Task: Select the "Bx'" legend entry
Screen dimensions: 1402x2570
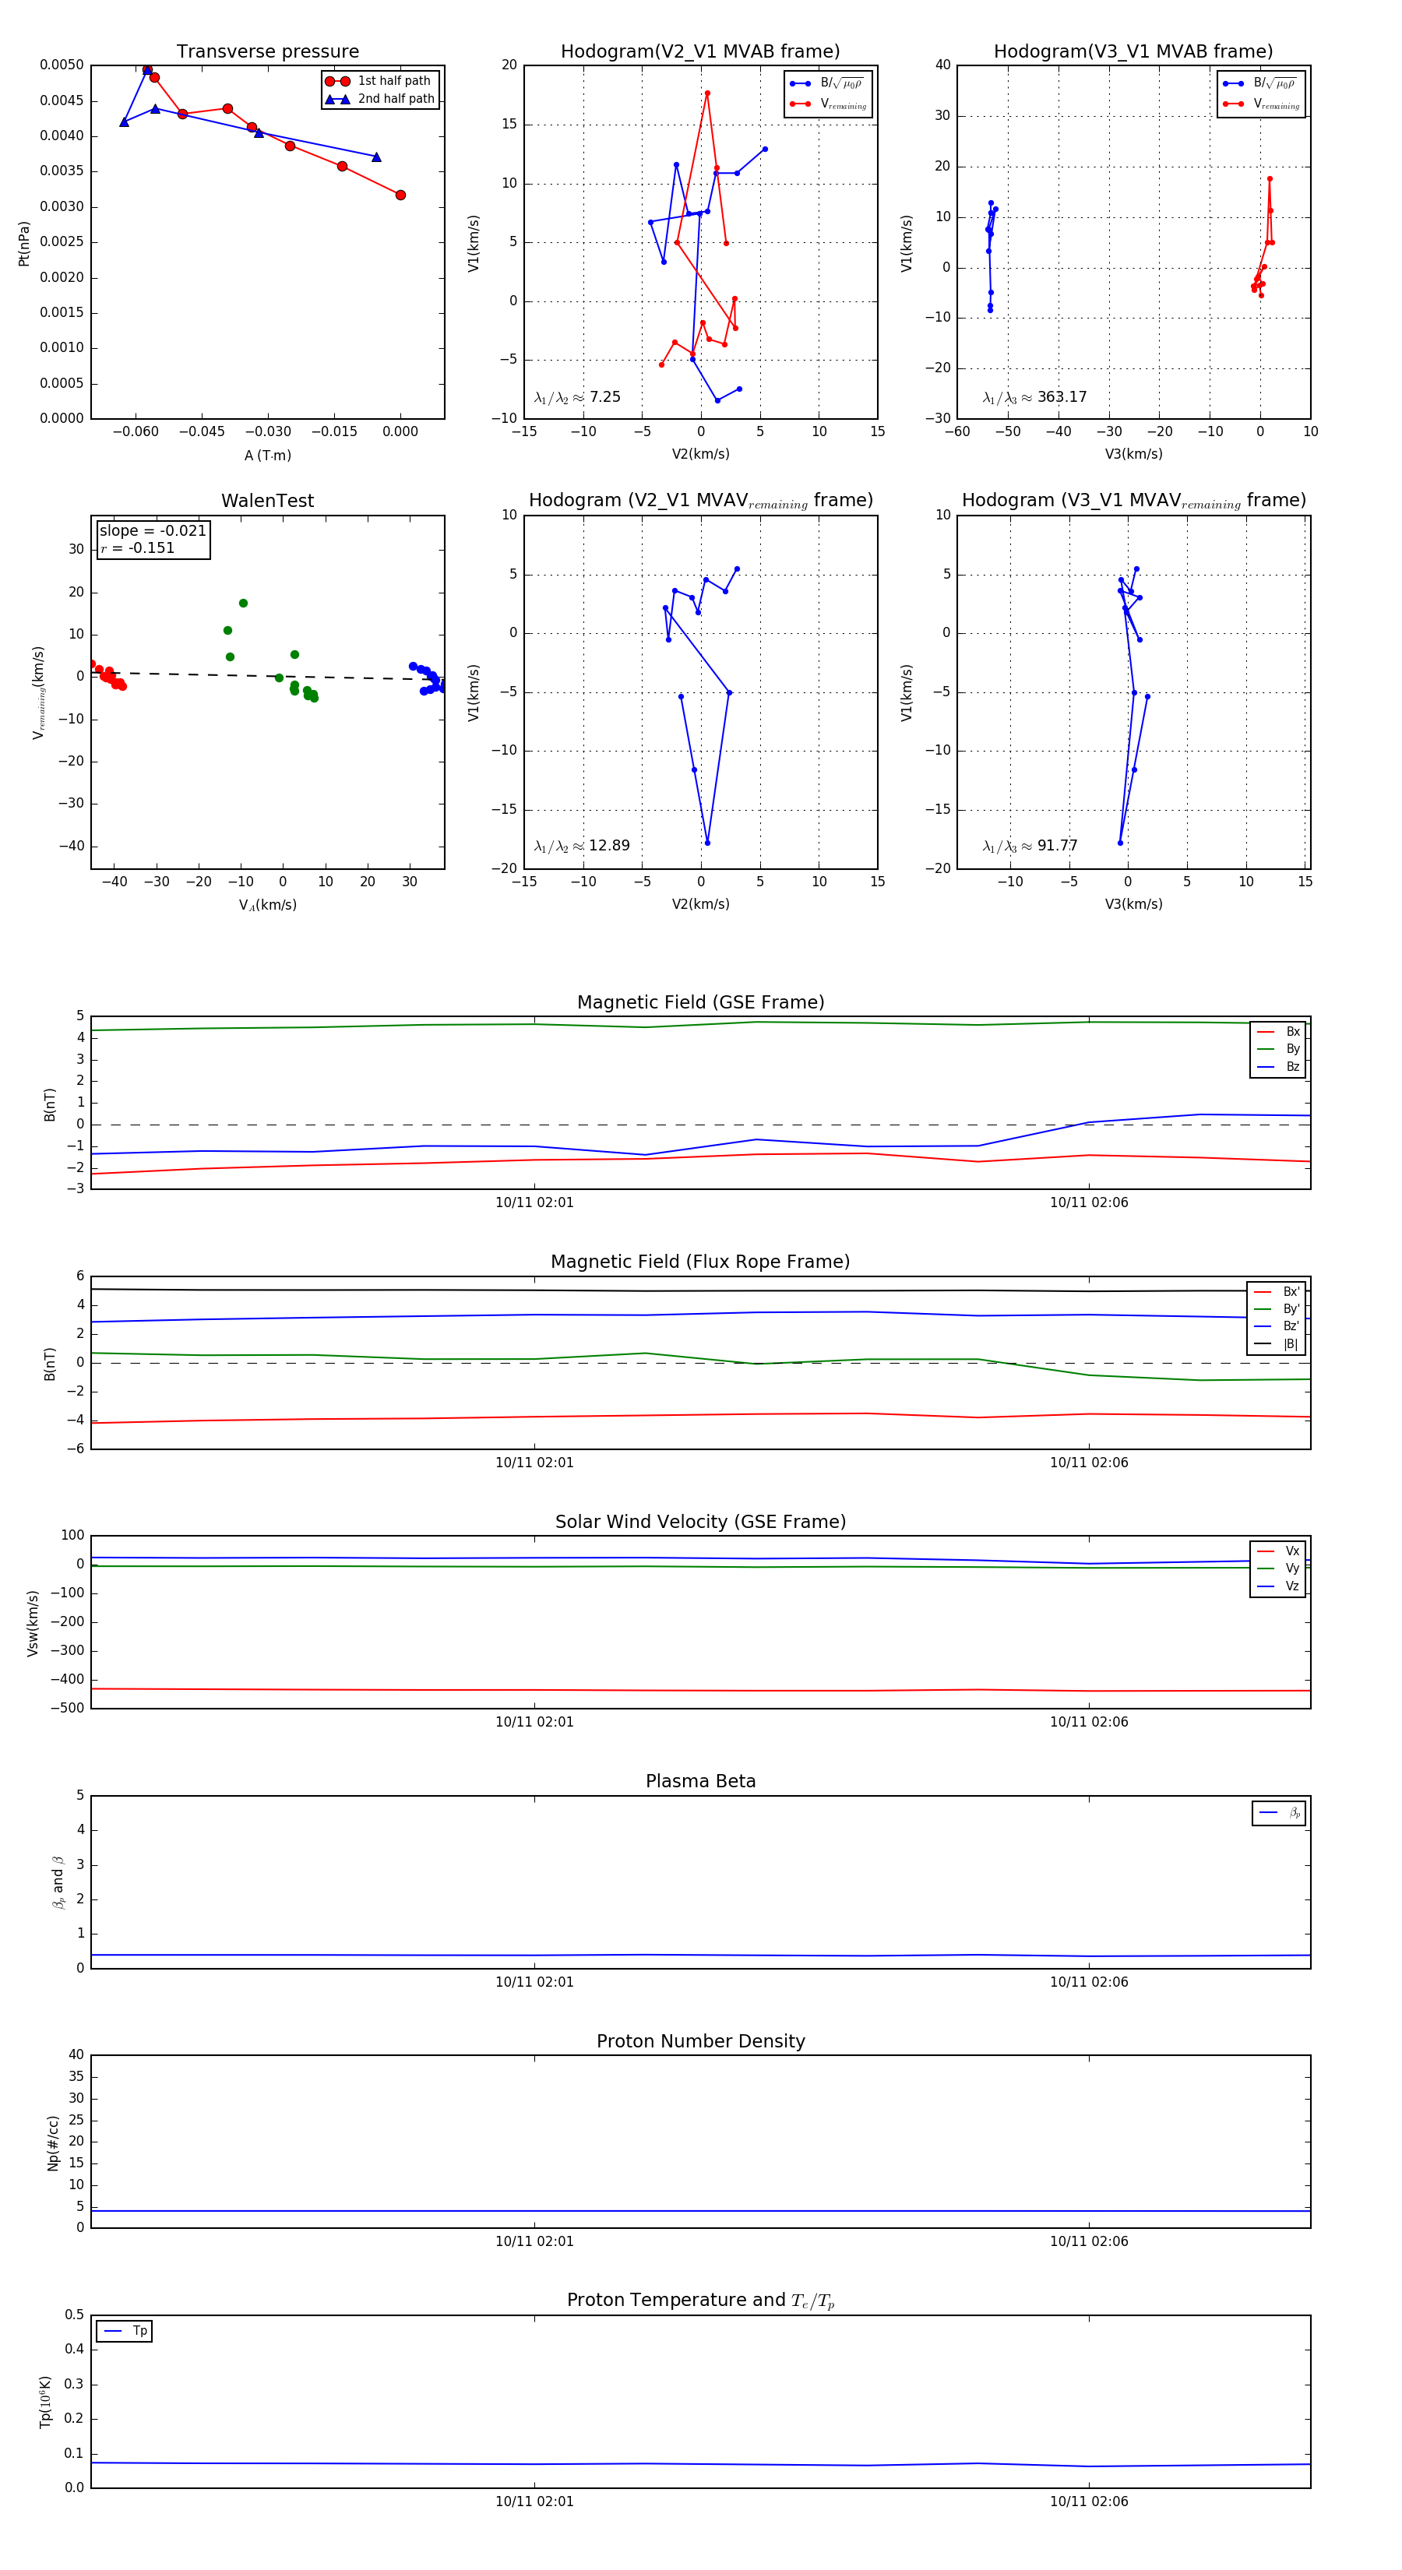Action: tap(1277, 1292)
